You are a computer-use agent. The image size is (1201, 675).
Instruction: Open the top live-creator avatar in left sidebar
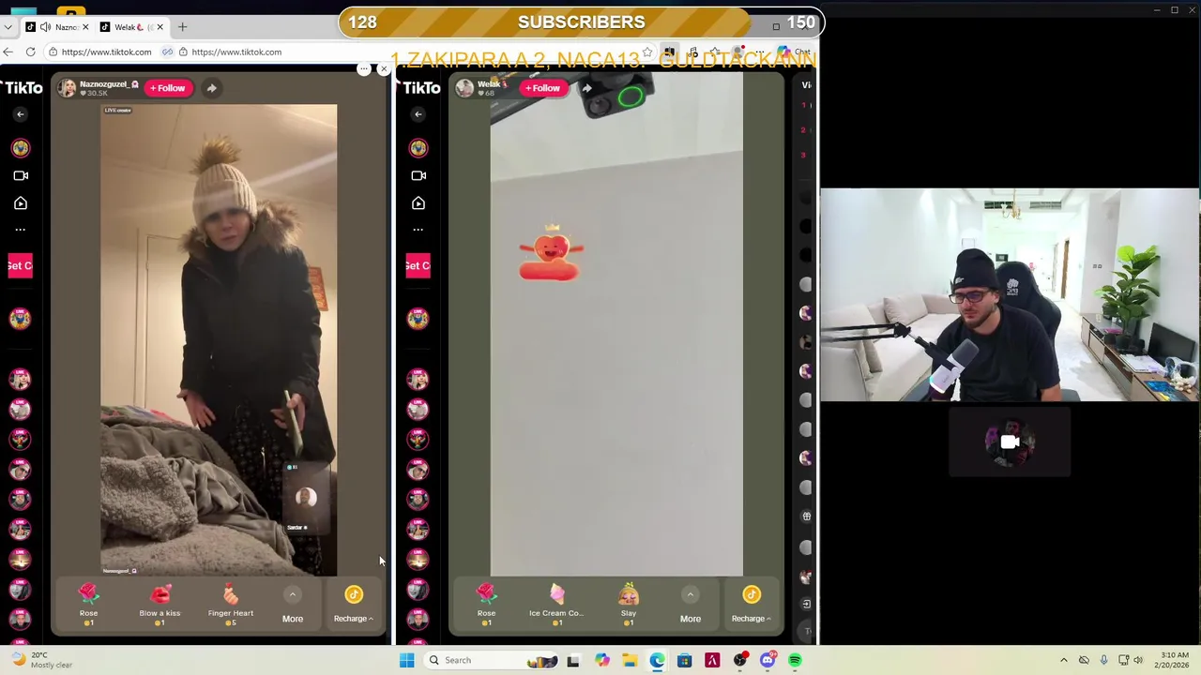pos(20,148)
